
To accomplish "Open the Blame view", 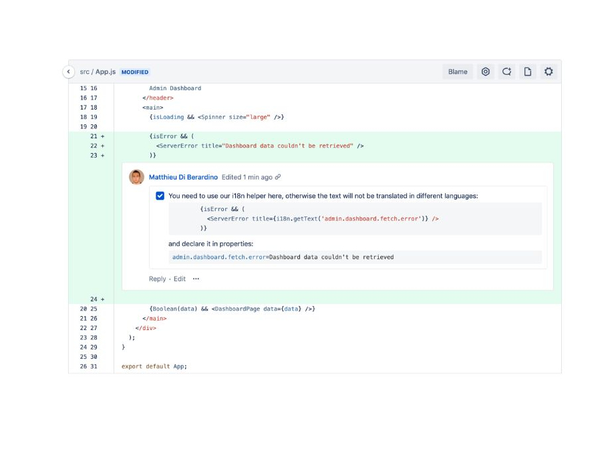I will (458, 71).
